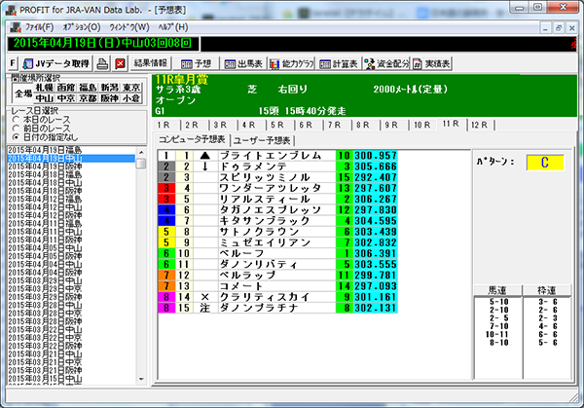Click 枠連 combination 3- 6
This screenshot has width=584, height=408.
[x=547, y=302]
